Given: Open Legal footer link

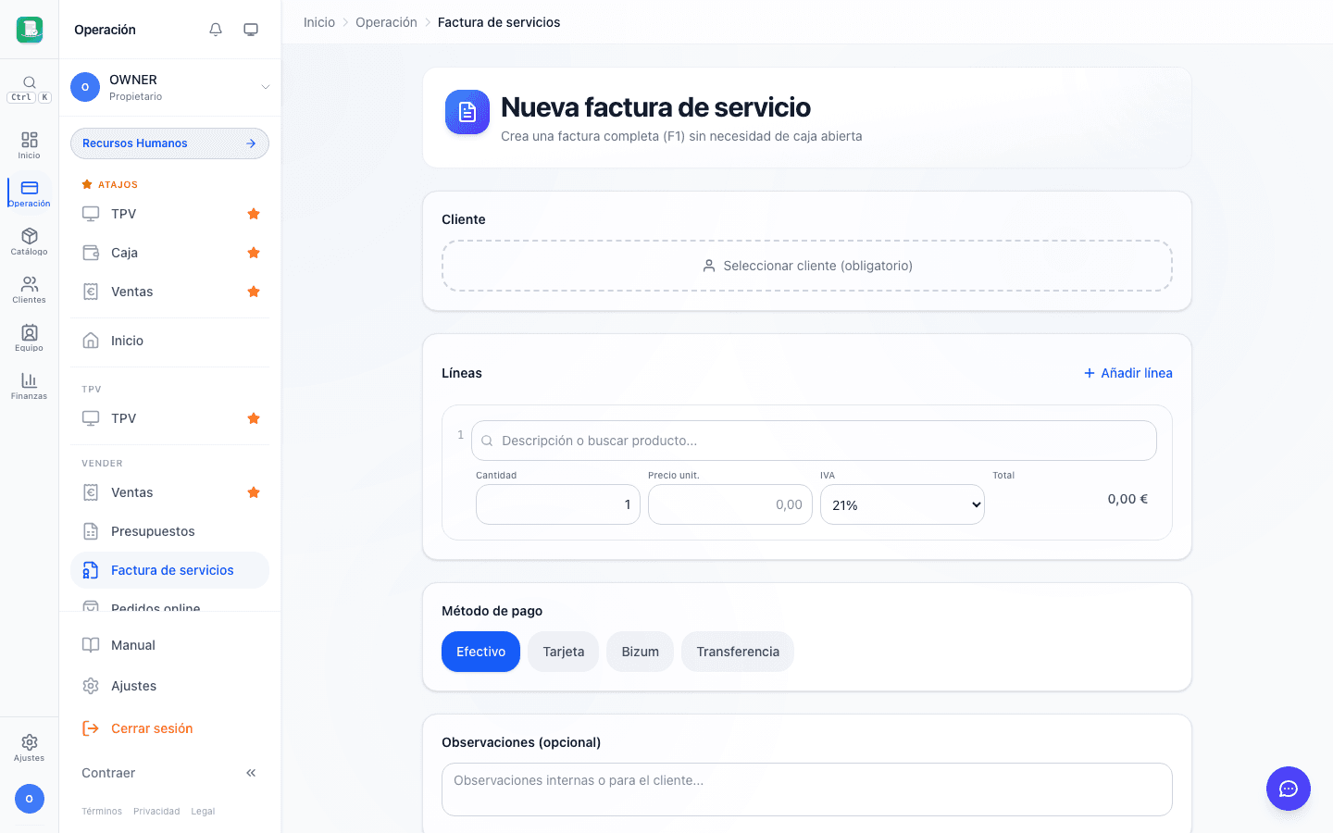Looking at the screenshot, I should click(203, 811).
